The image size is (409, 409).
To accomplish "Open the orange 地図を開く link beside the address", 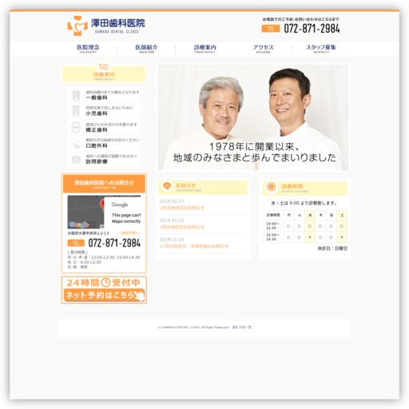I will pos(130,233).
